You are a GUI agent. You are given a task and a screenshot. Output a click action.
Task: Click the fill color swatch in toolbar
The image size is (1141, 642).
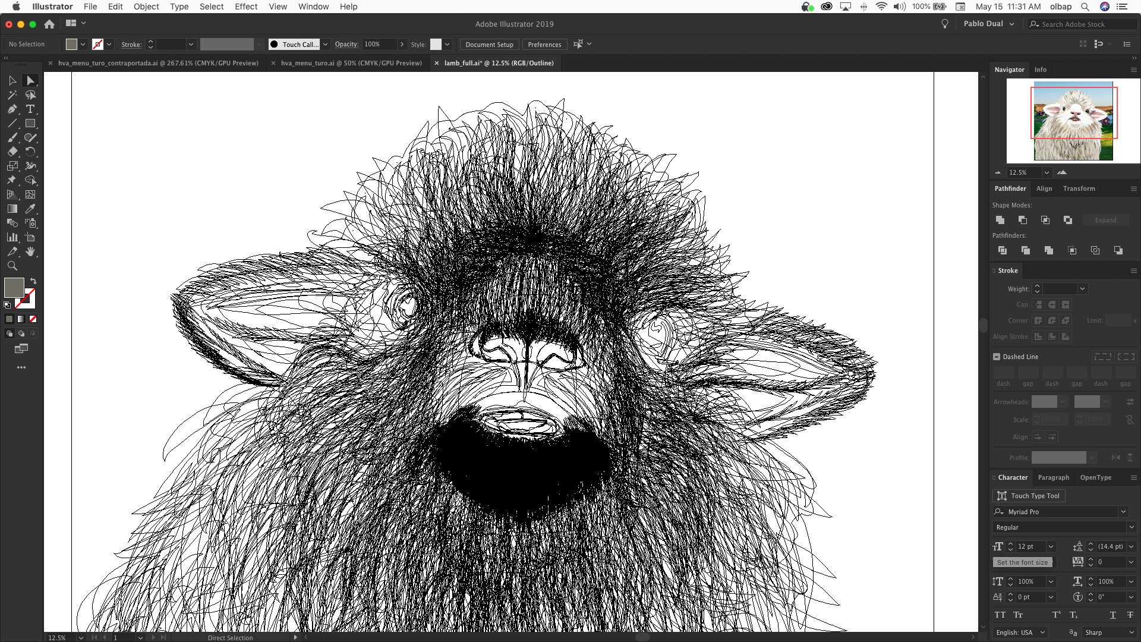(x=14, y=288)
